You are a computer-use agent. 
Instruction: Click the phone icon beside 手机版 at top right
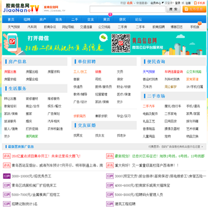point(195,3)
